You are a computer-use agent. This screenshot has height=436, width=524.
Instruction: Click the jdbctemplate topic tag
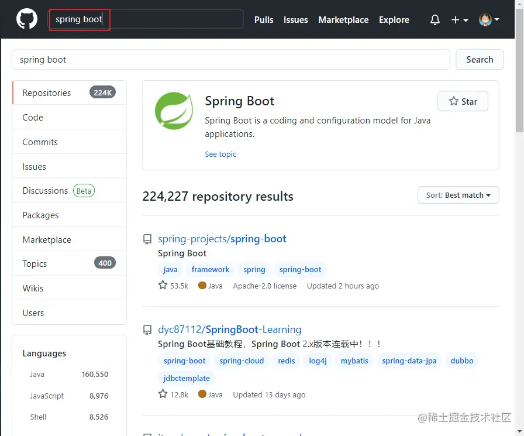point(187,378)
